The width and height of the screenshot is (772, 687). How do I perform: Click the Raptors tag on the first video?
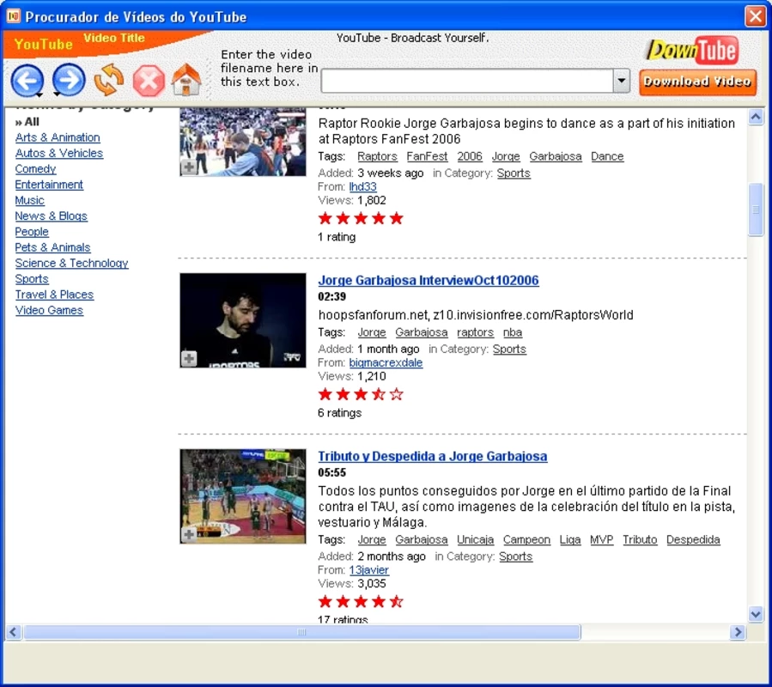(x=377, y=156)
